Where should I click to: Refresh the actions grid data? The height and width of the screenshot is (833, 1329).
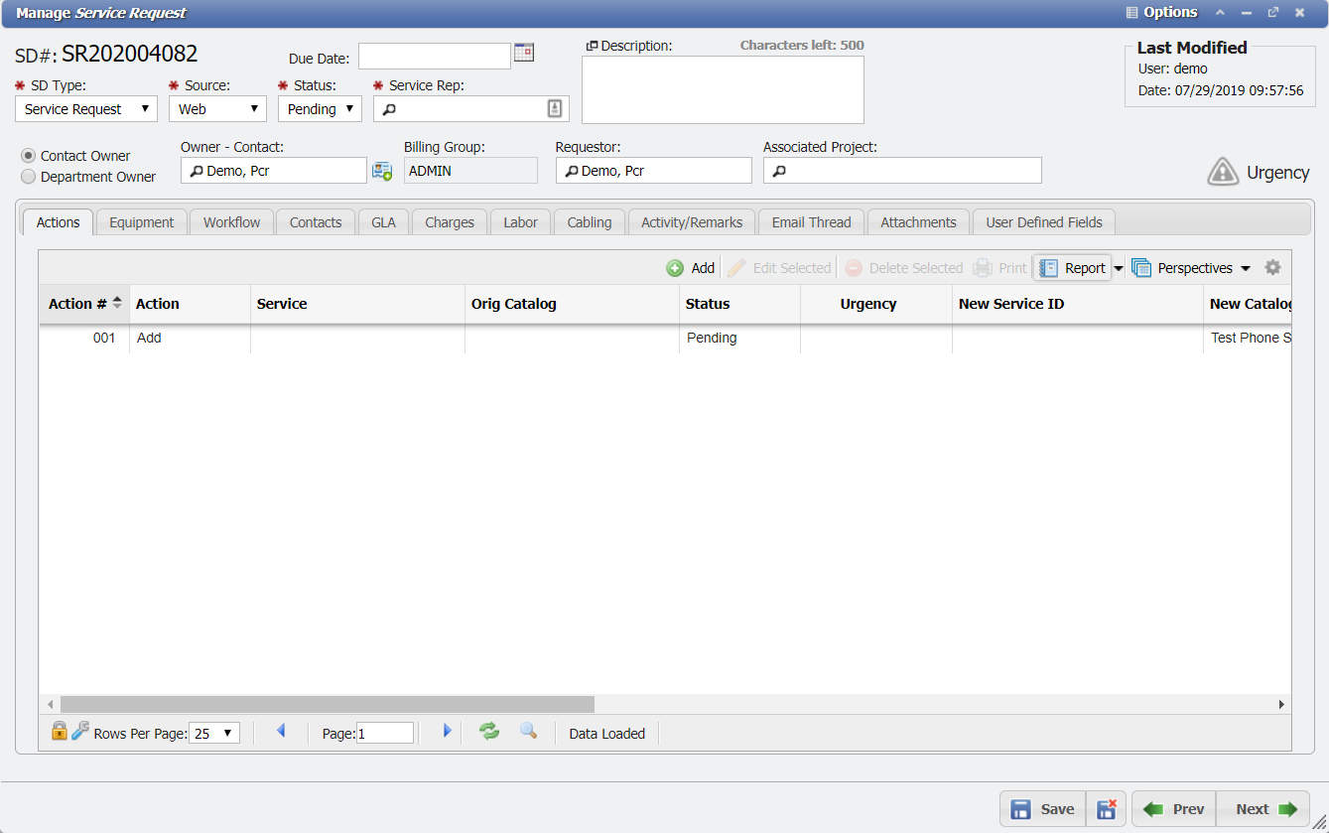pos(489,732)
